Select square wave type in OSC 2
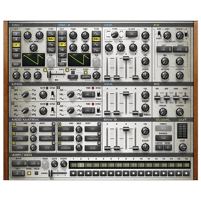 pos(96,50)
